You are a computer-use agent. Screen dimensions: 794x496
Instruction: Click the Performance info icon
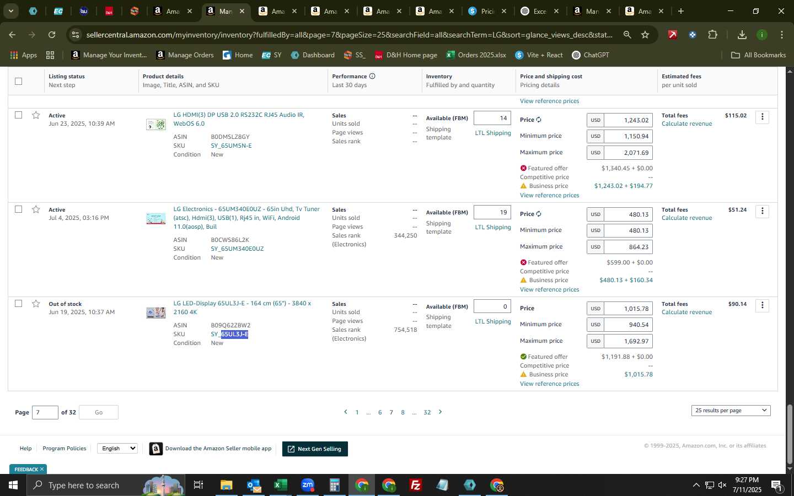372,76
